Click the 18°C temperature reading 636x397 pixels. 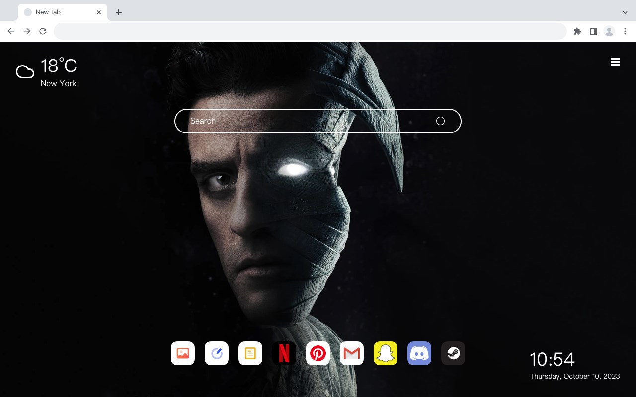click(x=59, y=66)
